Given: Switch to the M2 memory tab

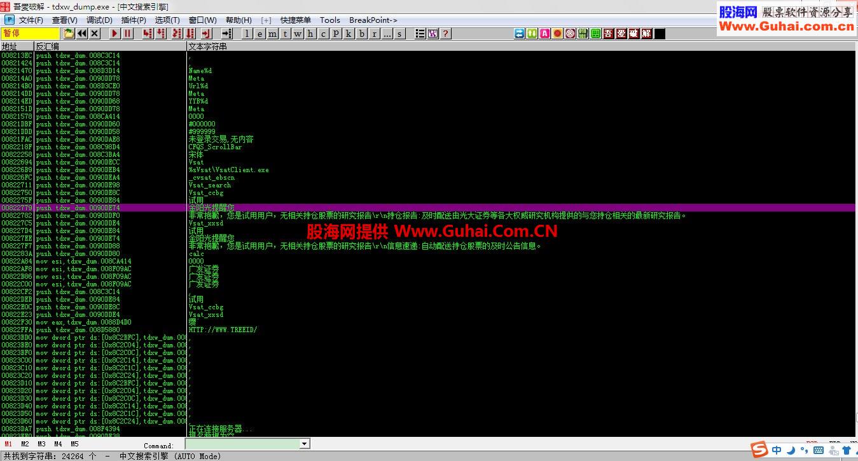Looking at the screenshot, I should [x=25, y=444].
